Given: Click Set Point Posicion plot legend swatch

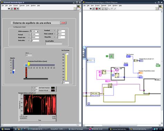Looking at the screenshot, I should point(53,88).
